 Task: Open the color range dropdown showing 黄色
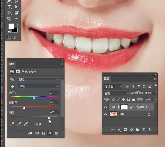coord(38,86)
